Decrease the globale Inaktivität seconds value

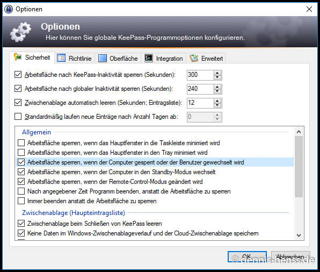[217, 91]
